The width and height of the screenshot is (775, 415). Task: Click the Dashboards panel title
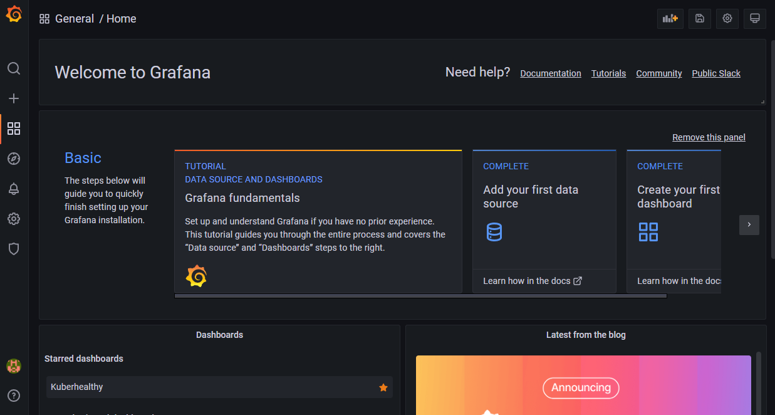(219, 335)
